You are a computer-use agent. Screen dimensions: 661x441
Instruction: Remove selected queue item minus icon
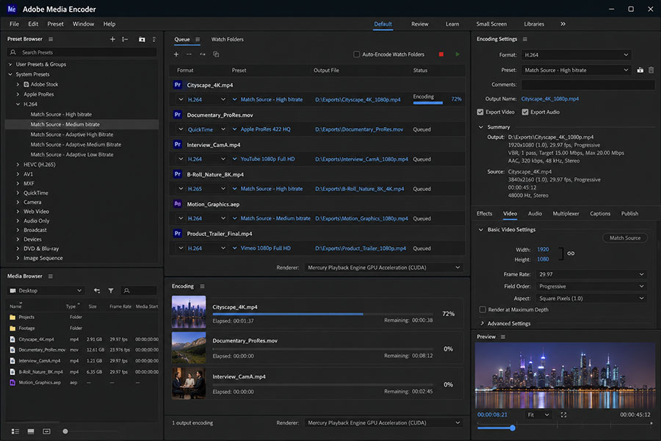point(189,54)
